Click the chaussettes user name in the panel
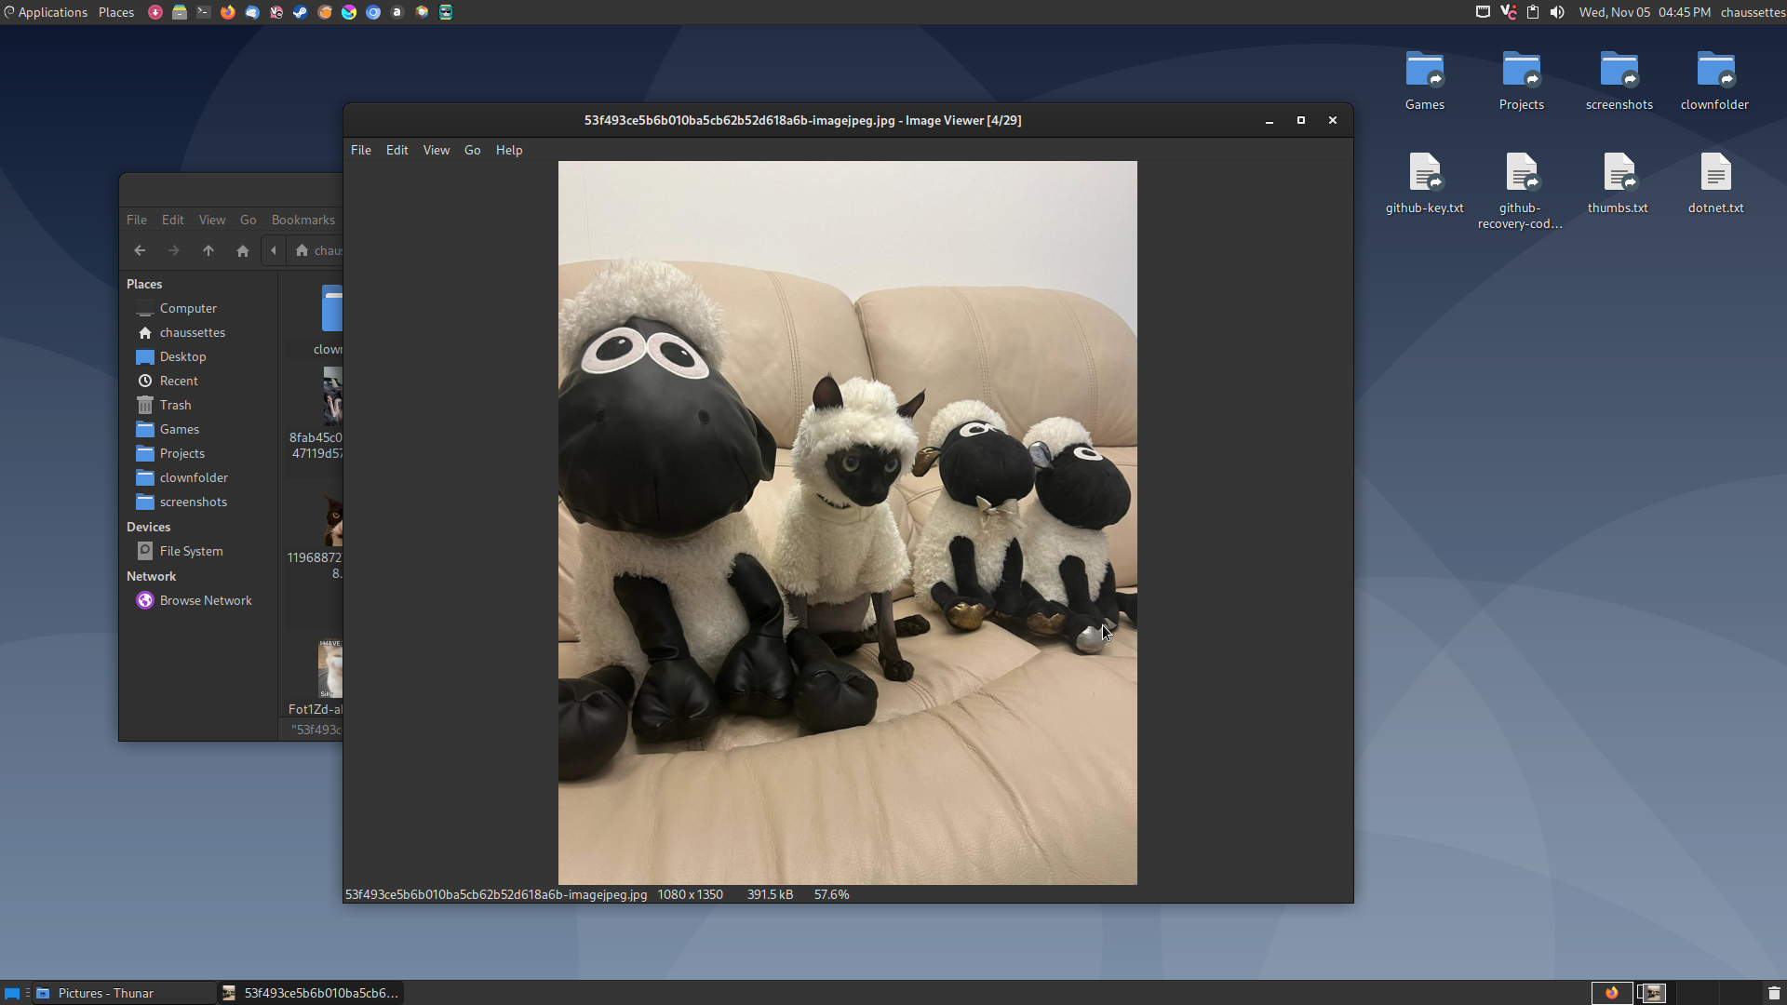Screen dimensions: 1787x1005 point(1753,12)
